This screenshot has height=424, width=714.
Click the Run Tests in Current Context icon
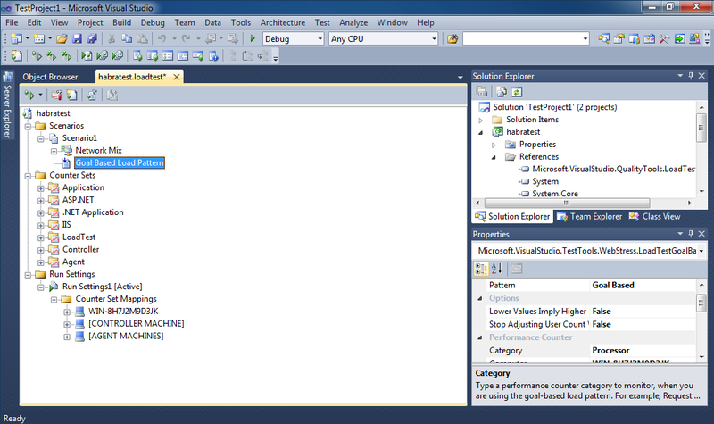[x=37, y=55]
